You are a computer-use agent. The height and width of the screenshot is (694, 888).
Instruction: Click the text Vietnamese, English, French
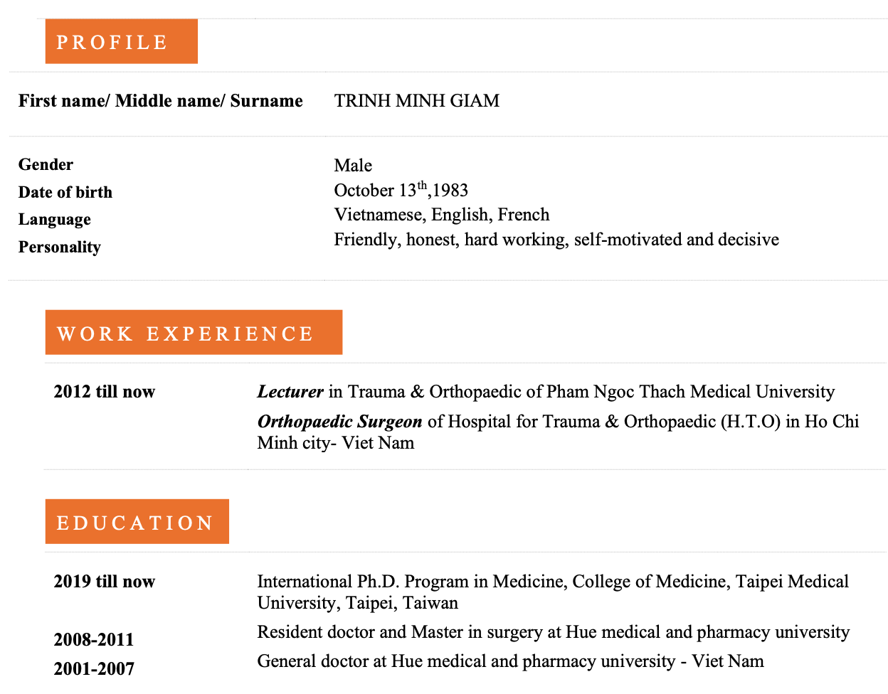tap(442, 215)
